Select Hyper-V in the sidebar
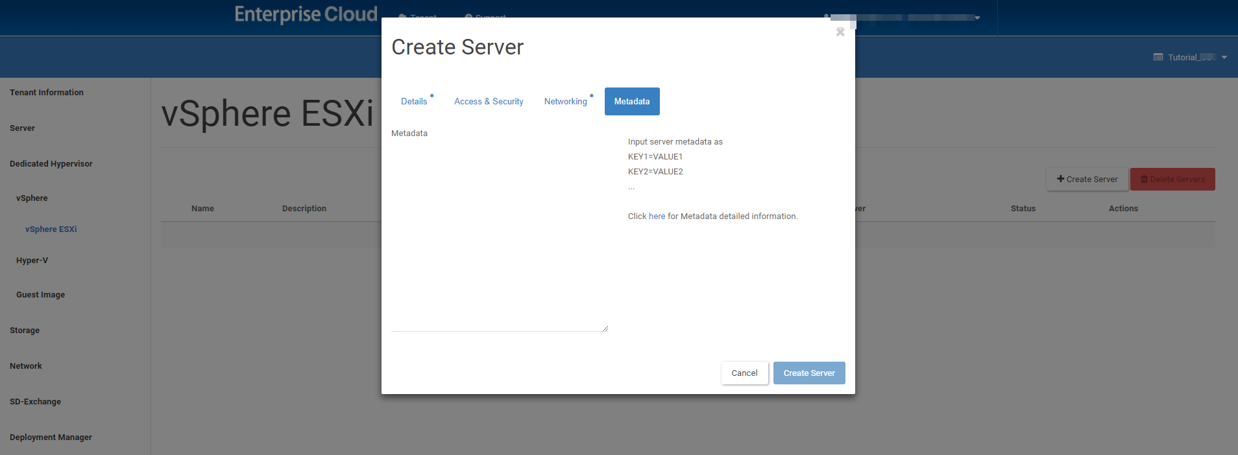 (x=32, y=261)
